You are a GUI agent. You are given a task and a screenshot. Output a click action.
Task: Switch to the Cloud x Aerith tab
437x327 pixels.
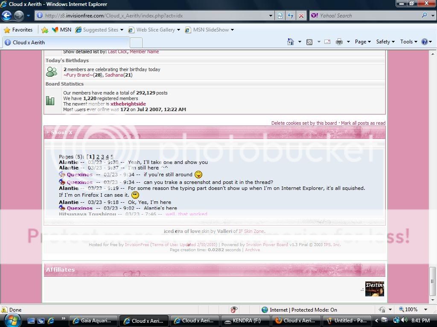(x=29, y=43)
